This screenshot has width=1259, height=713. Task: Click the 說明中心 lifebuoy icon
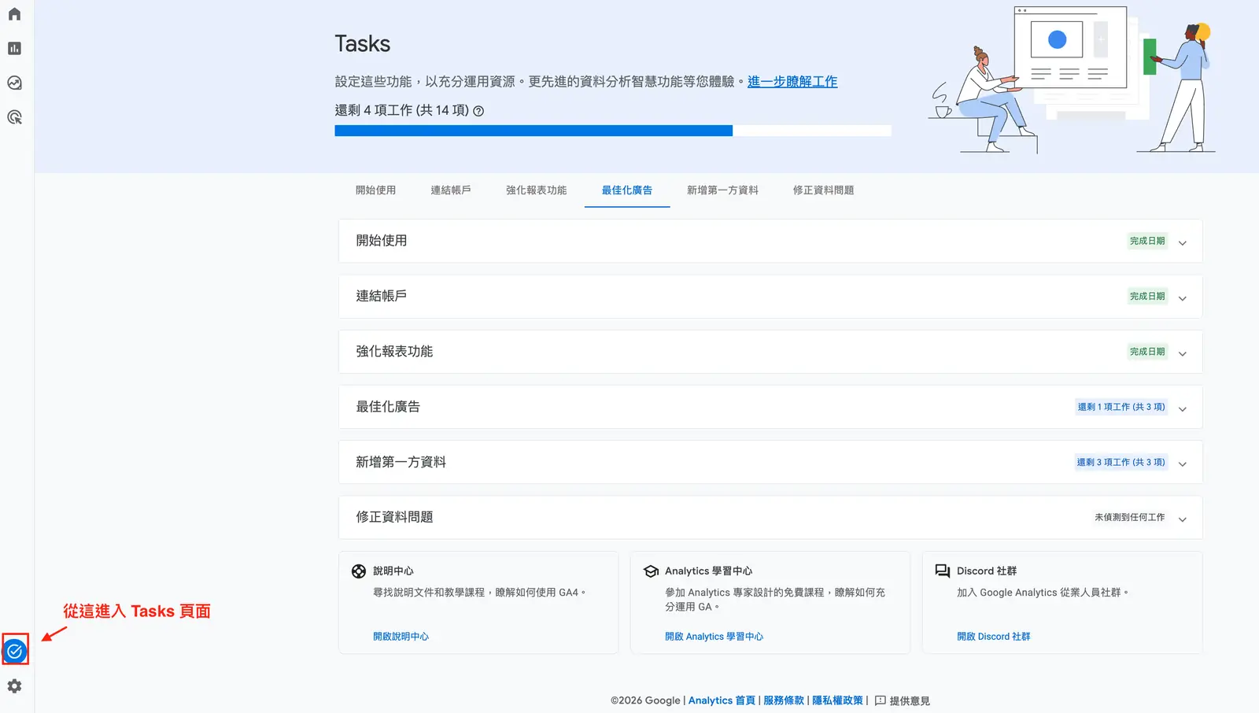pos(359,571)
